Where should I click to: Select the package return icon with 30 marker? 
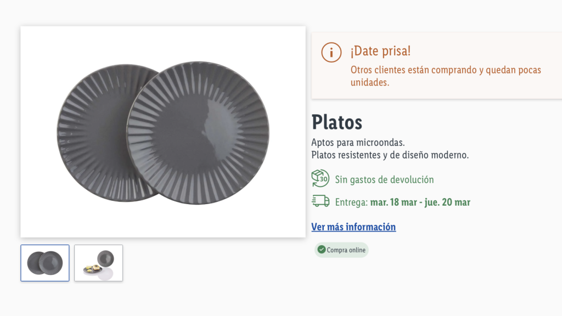(x=319, y=179)
